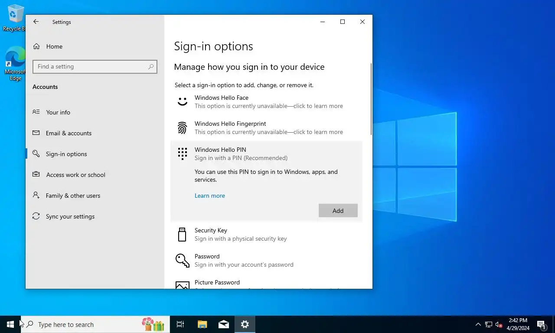Go back with the Settings back arrow
This screenshot has width=555, height=333.
pyautogui.click(x=36, y=22)
